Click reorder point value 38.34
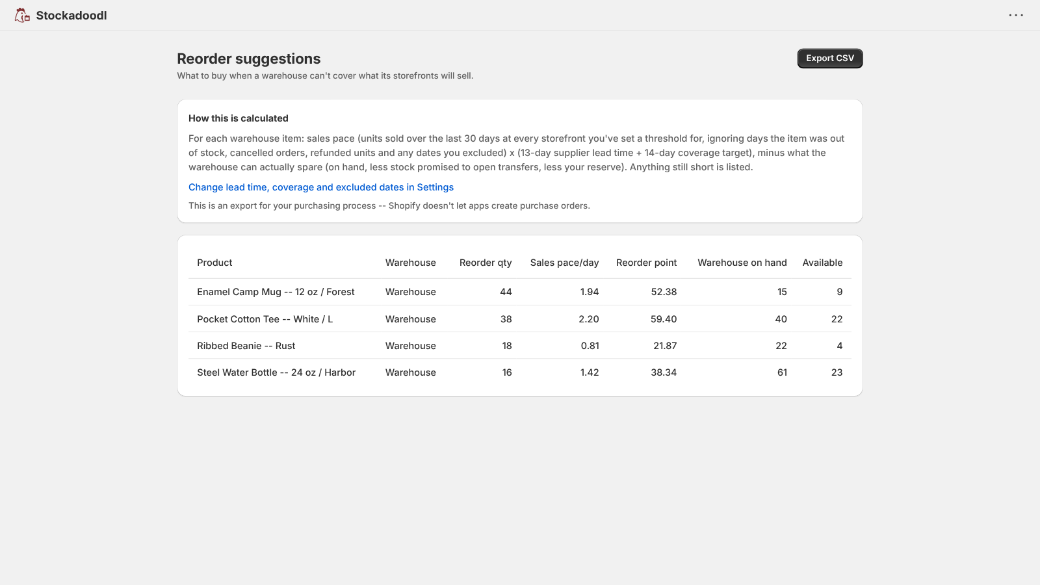Screen dimensions: 1040x585 [x=664, y=372]
